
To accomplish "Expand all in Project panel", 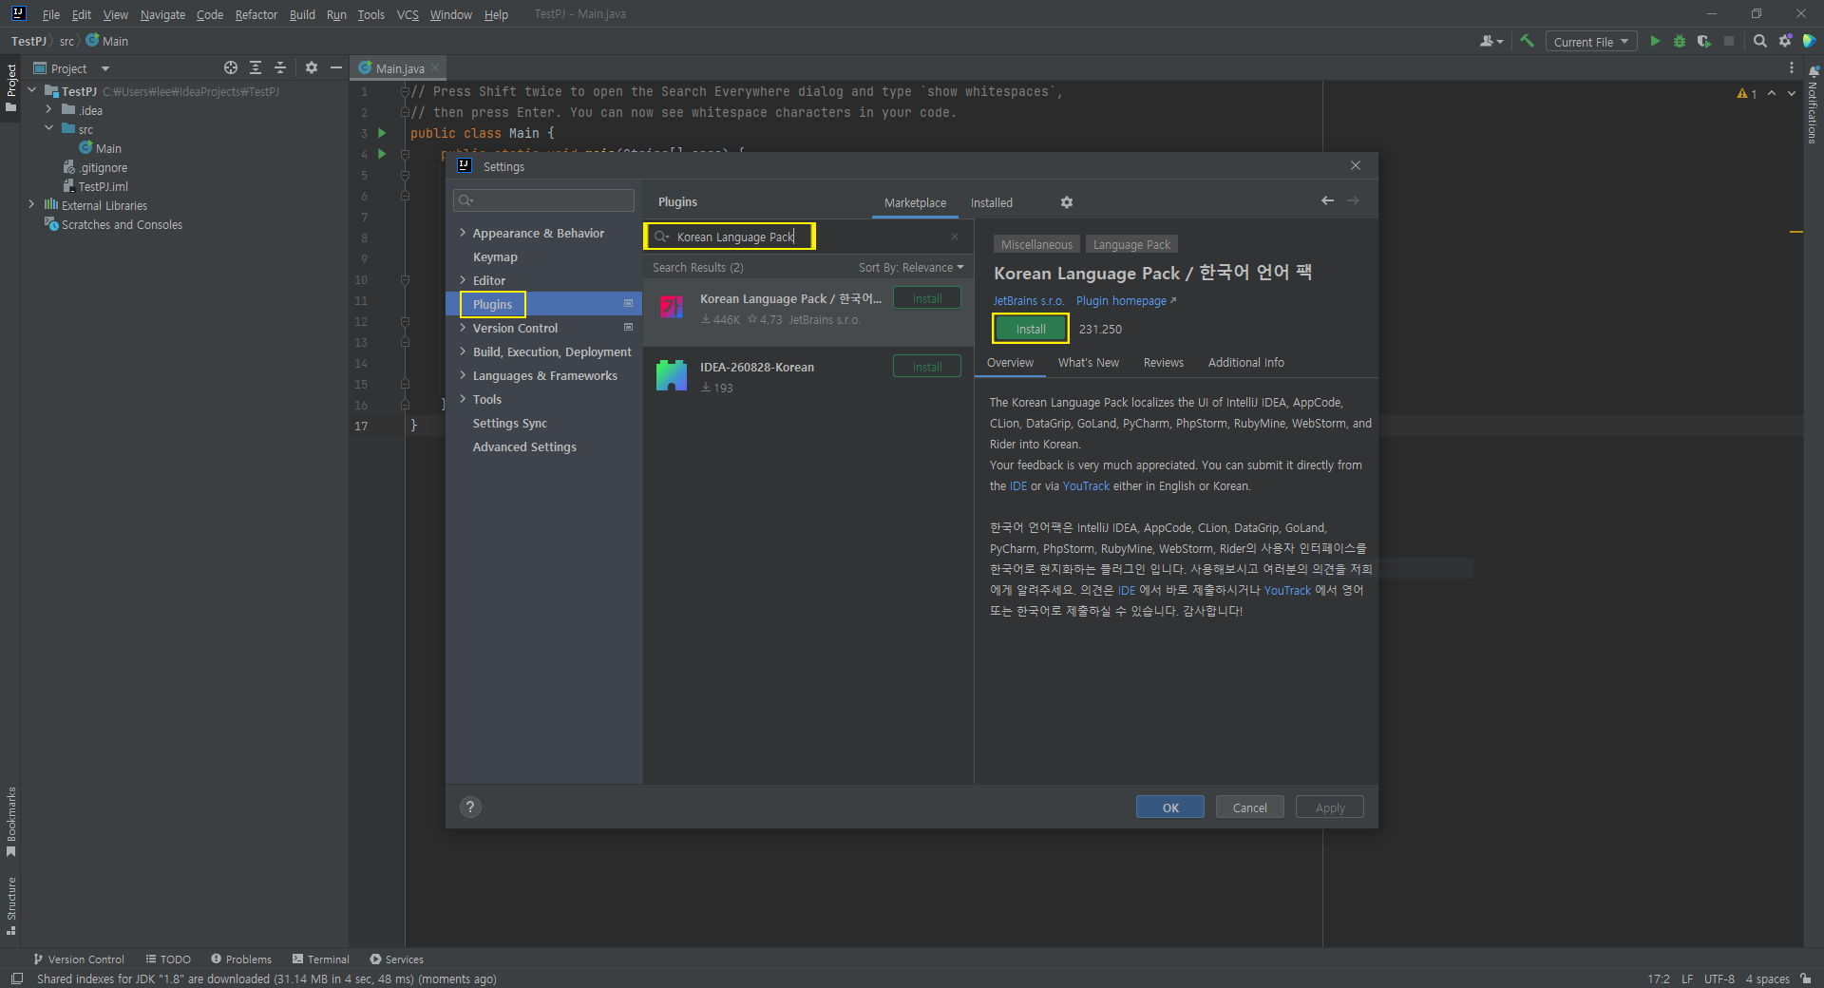I will point(256,67).
